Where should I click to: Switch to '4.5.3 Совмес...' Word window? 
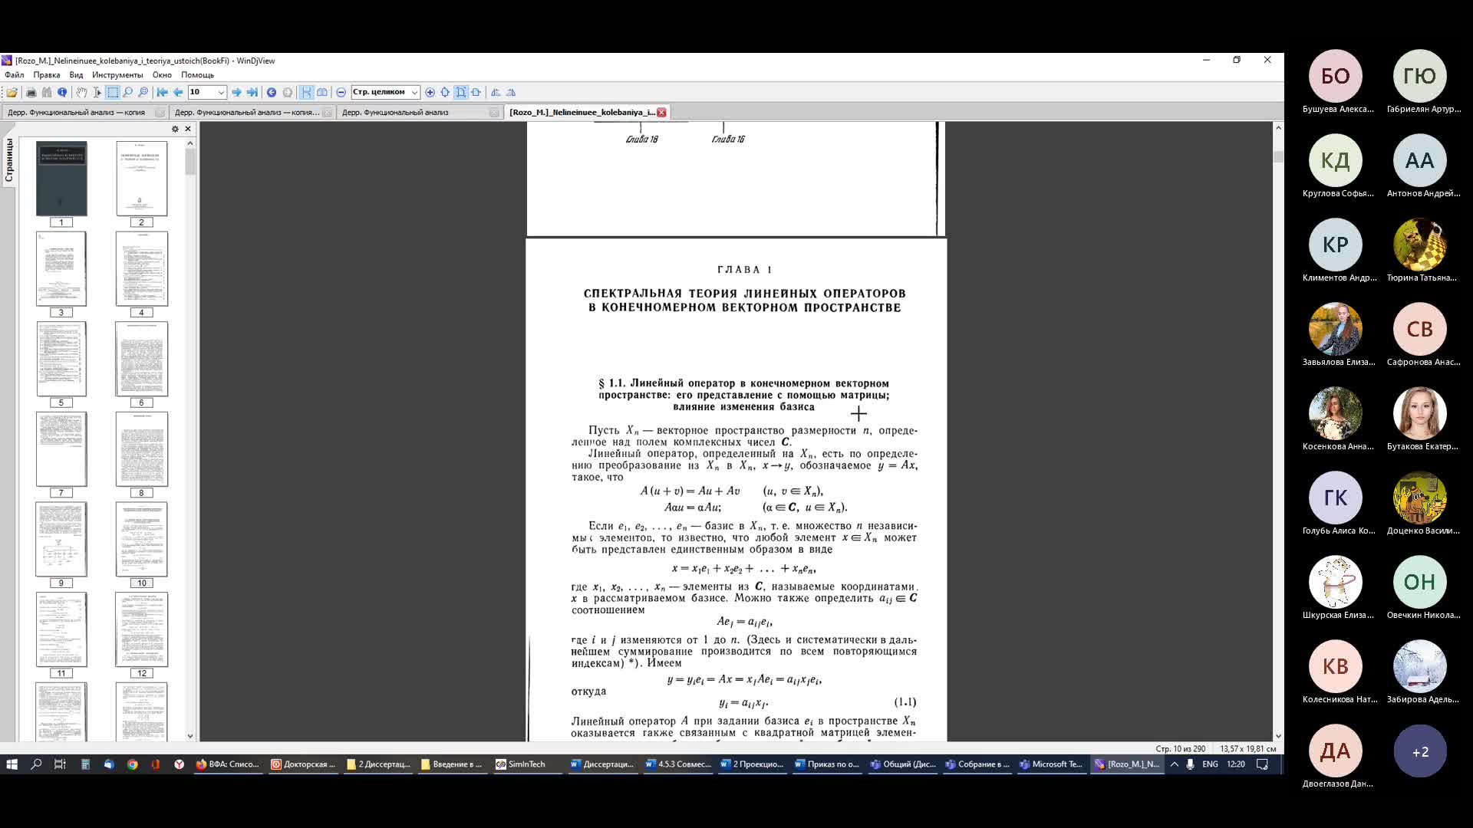(x=678, y=764)
